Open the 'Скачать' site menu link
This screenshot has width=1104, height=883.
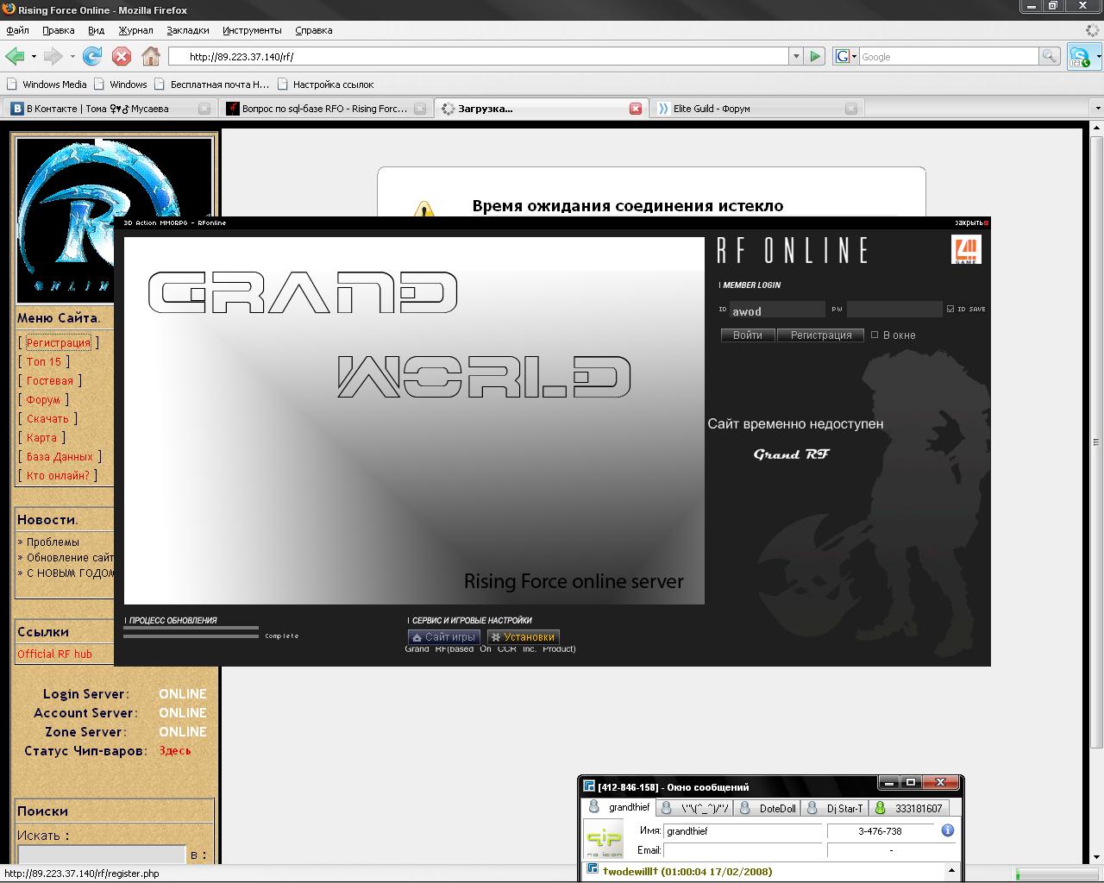[x=47, y=418]
